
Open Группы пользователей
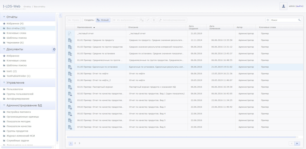[x=20, y=94]
